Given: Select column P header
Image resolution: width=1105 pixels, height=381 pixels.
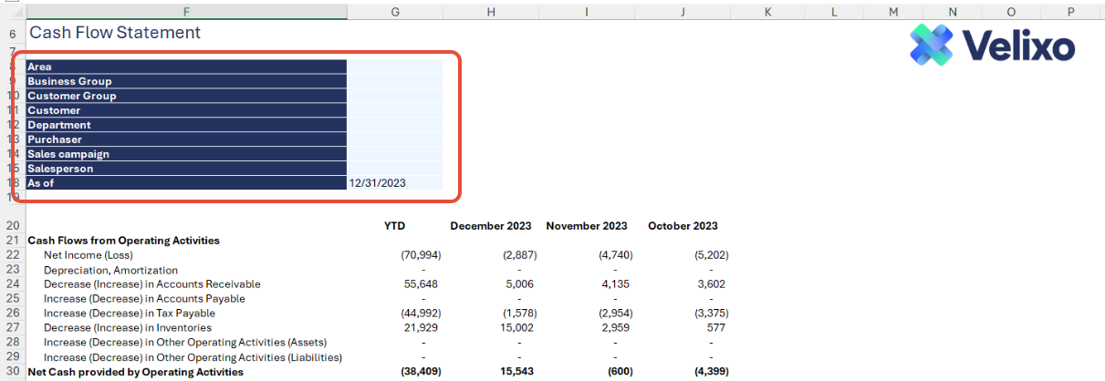Looking at the screenshot, I should coord(1070,11).
